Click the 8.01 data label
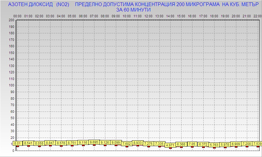 pos(17,143)
